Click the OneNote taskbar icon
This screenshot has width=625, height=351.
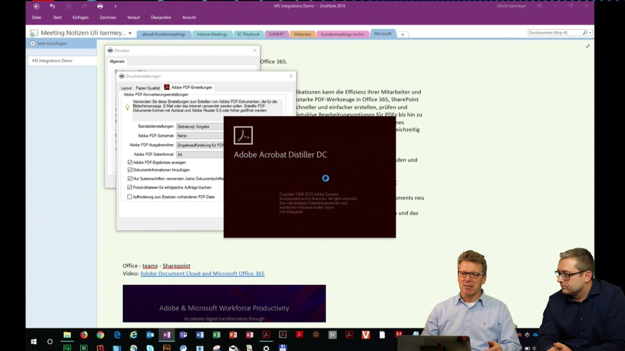pos(167,335)
